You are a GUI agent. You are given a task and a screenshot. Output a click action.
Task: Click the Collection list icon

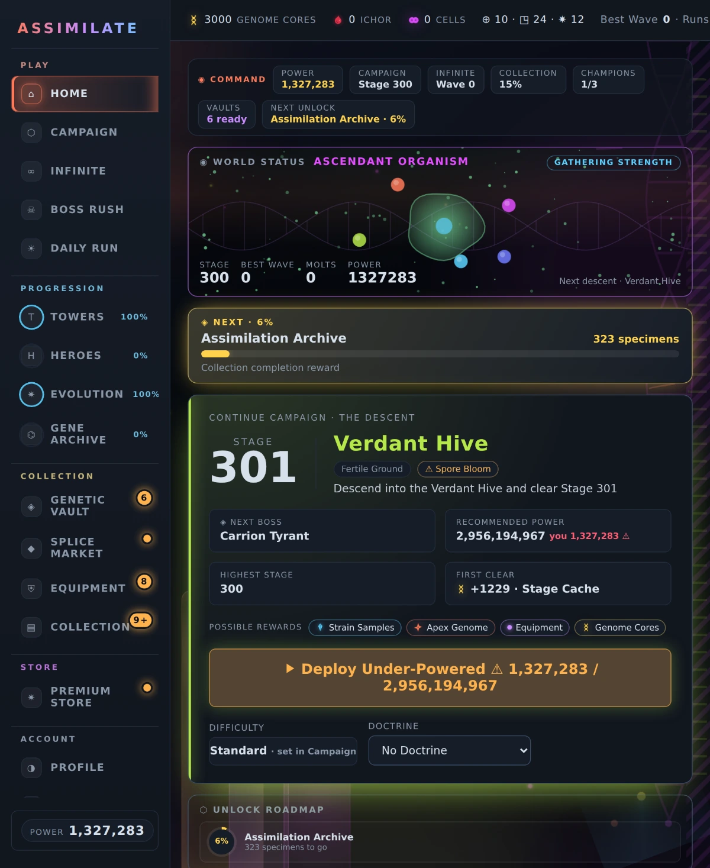click(x=31, y=627)
